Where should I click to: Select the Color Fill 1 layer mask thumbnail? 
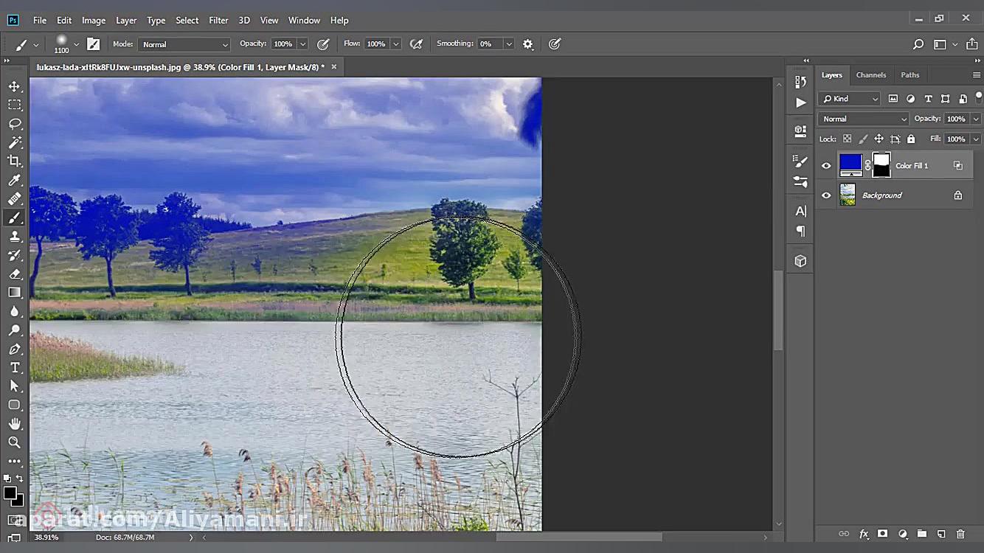[881, 165]
